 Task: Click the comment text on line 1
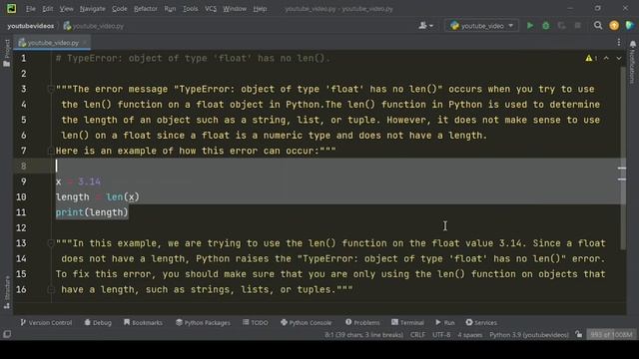click(193, 58)
